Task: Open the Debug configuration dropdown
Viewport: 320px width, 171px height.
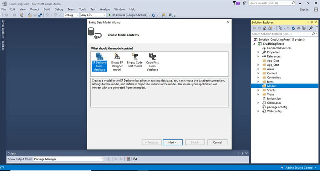Action: [x=71, y=15]
